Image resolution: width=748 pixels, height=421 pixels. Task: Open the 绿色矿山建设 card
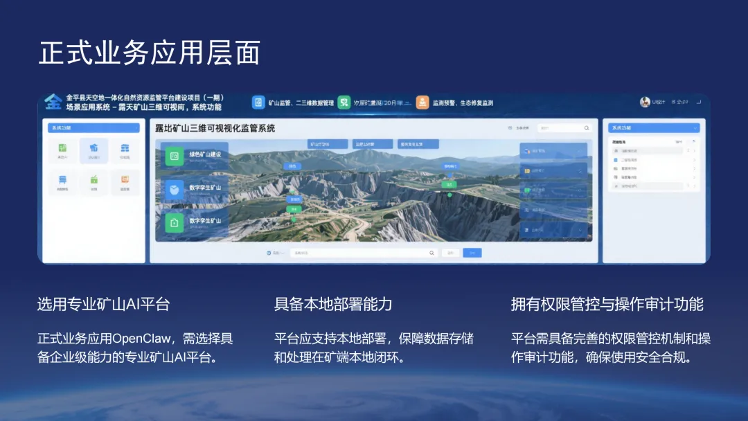tap(194, 156)
